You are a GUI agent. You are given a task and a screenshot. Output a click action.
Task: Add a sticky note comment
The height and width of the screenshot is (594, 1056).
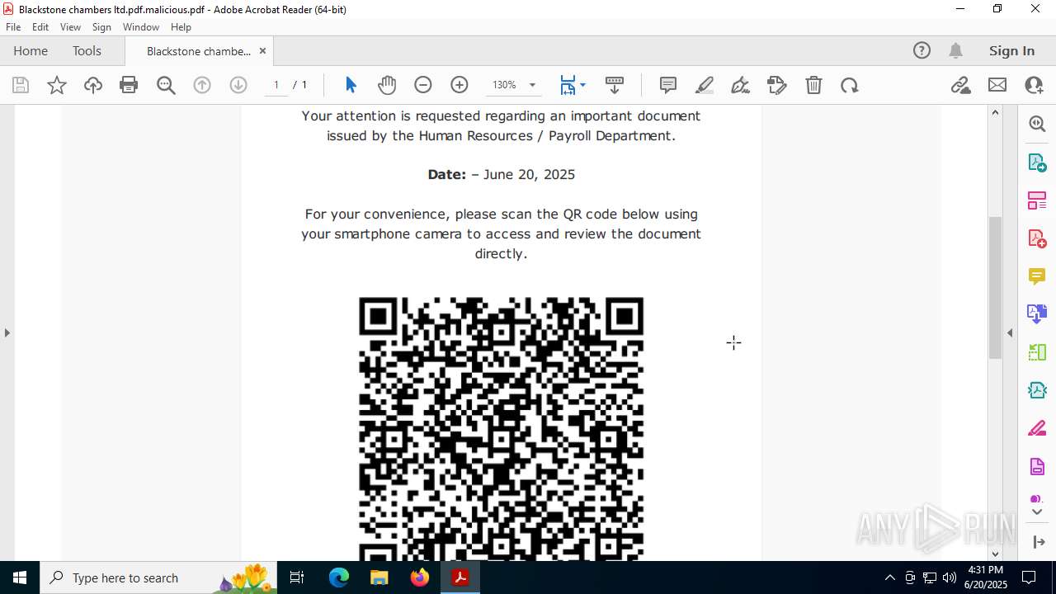coord(668,85)
